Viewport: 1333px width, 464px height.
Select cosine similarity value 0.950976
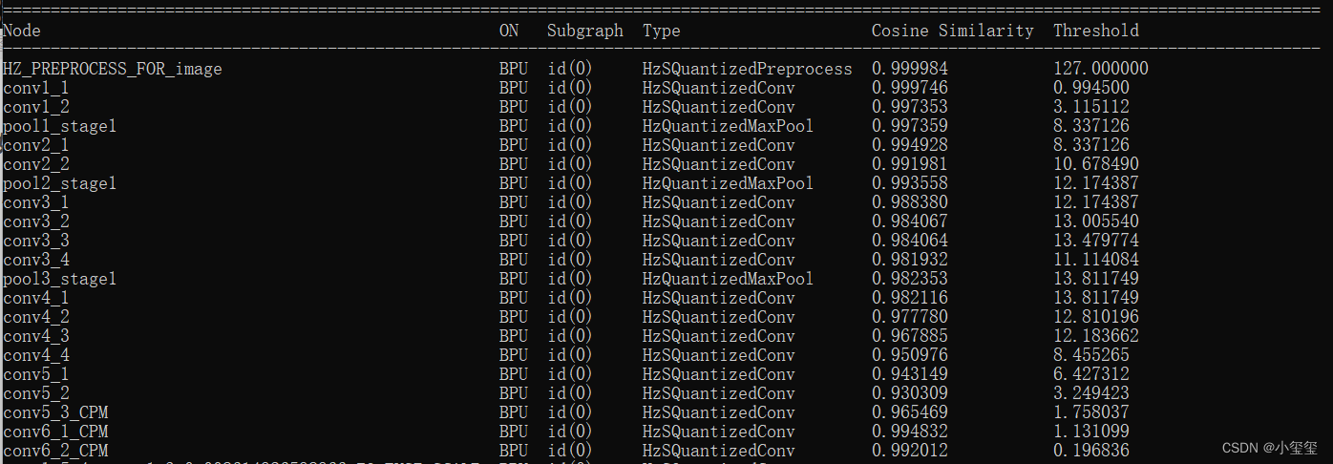tap(909, 355)
